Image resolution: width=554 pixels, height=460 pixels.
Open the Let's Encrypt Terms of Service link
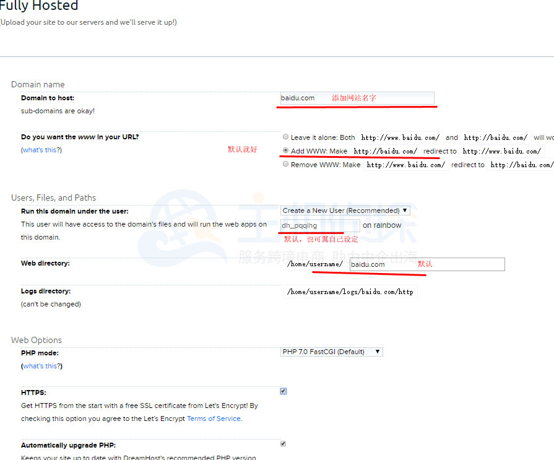tap(214, 419)
